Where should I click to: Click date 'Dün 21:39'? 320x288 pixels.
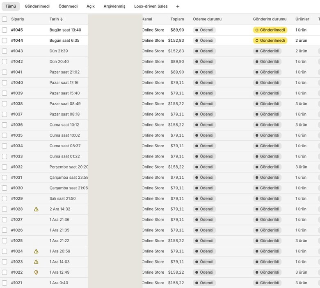coord(59,51)
